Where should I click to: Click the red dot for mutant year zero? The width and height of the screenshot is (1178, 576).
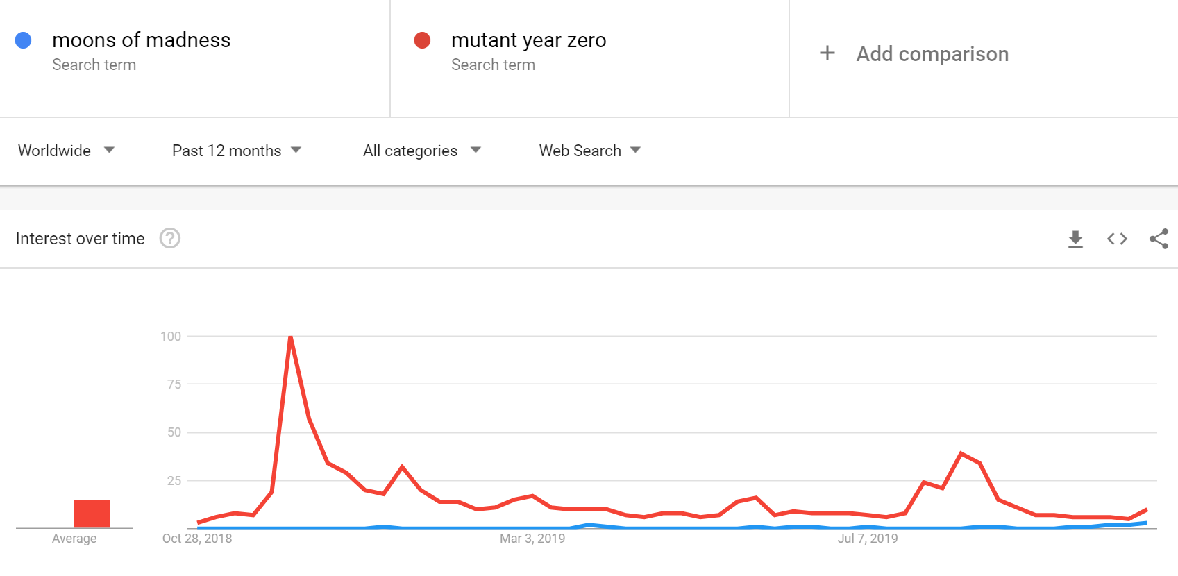[x=422, y=40]
